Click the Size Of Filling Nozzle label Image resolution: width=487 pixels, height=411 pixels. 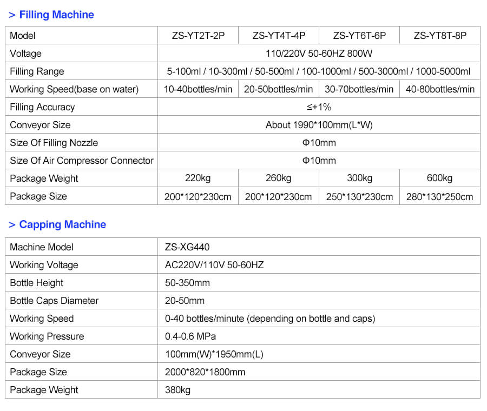[x=54, y=143]
